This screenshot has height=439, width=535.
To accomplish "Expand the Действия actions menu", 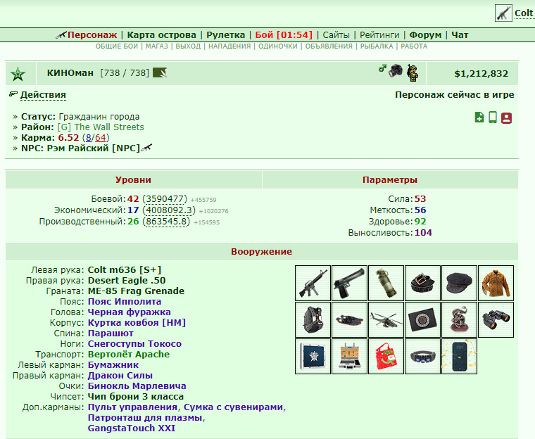I will pyautogui.click(x=43, y=95).
